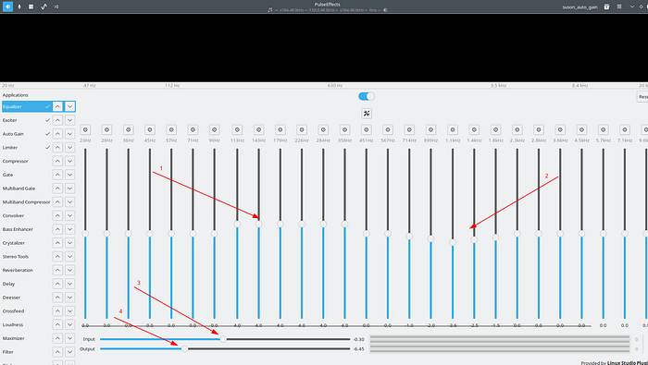Open band settings gear for 179Hz
Screen dimensions: 648x365
point(280,129)
